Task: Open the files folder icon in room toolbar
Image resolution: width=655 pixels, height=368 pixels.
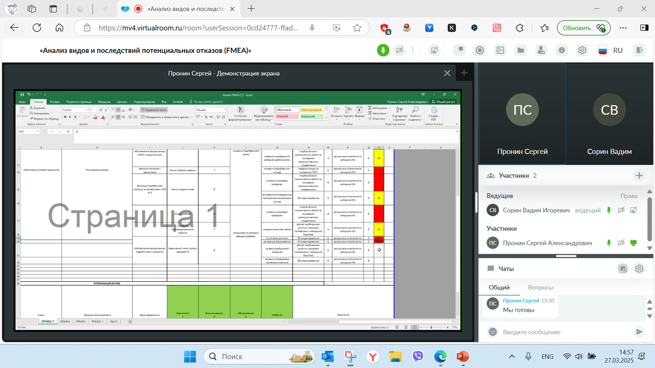Action: click(x=521, y=50)
